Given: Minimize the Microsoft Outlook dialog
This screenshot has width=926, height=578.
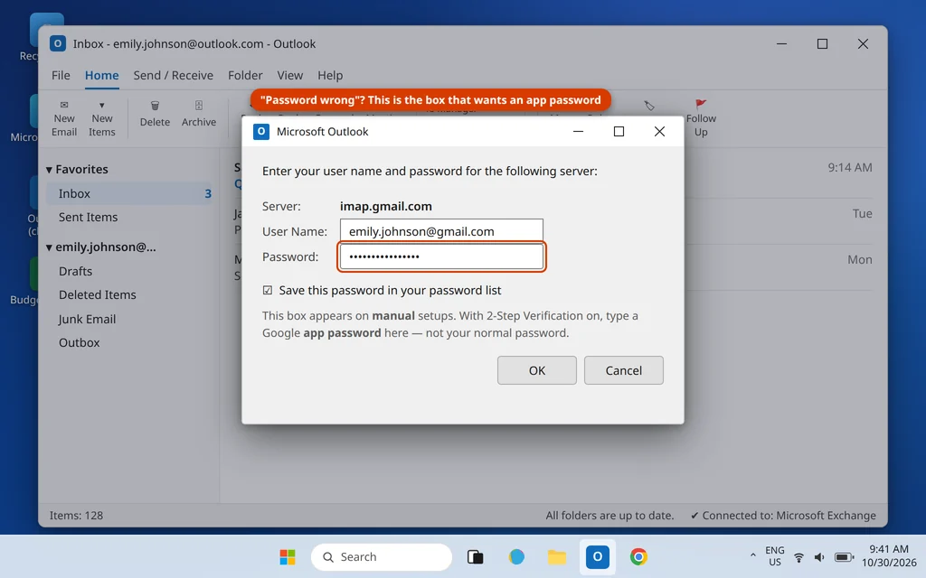Looking at the screenshot, I should coord(578,132).
